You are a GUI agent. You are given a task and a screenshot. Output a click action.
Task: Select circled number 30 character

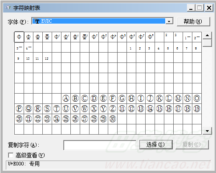[113, 119]
